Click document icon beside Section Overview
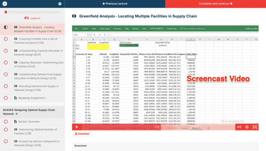The width and height of the screenshot is (266, 151). coord(15,121)
